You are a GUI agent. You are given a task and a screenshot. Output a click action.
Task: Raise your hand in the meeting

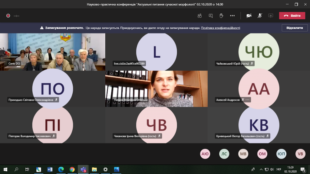pos(221,16)
